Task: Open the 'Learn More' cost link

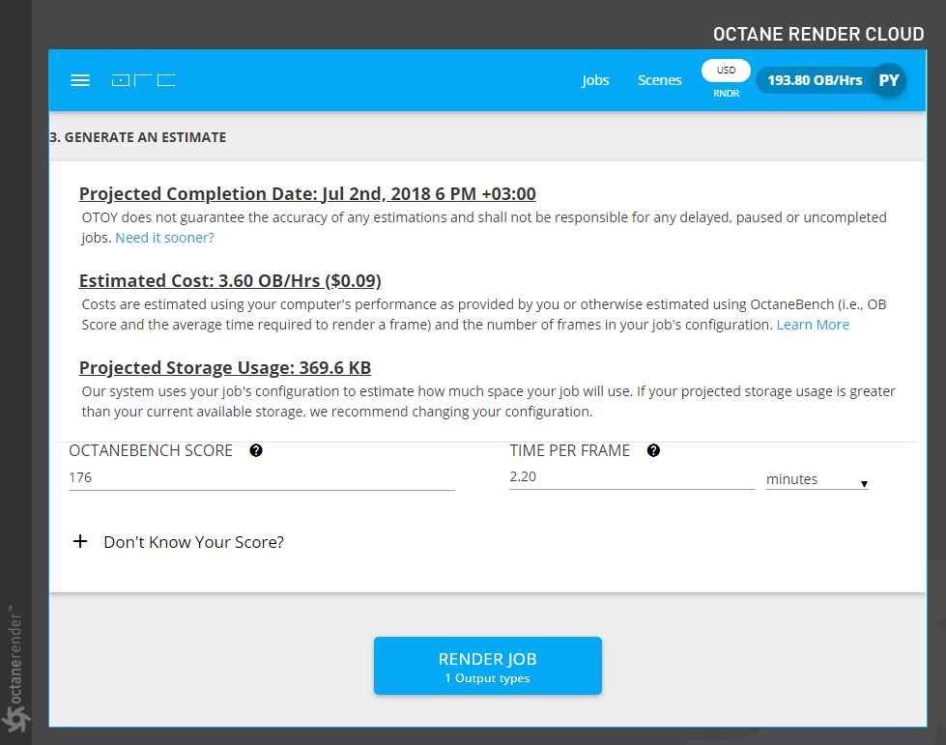Action: (813, 325)
